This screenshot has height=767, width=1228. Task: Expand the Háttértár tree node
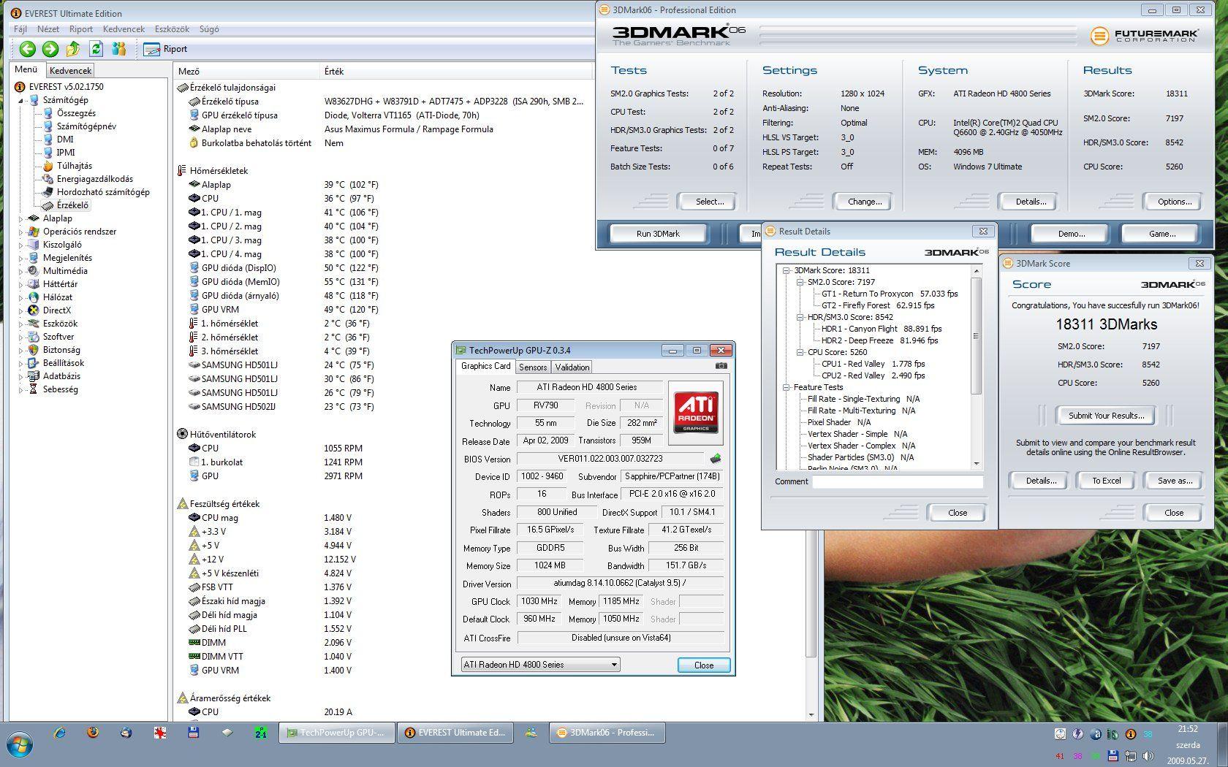21,284
